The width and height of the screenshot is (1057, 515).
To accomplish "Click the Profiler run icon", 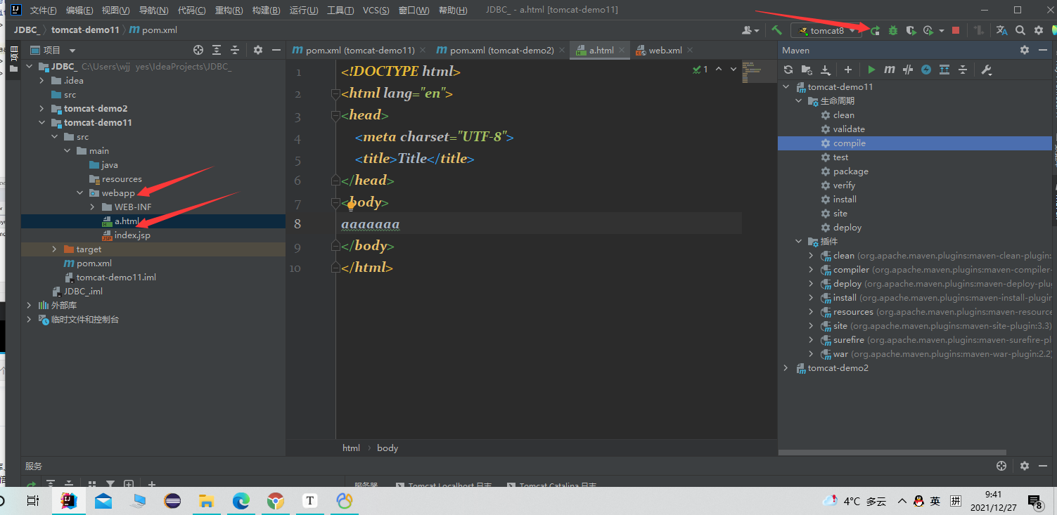I will click(x=928, y=30).
